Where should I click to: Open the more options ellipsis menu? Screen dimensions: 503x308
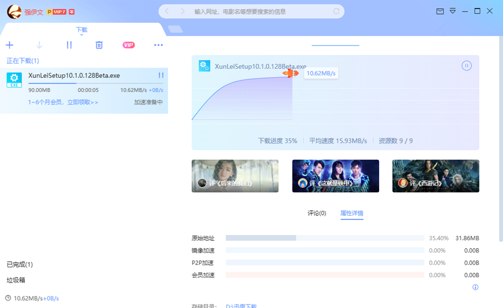click(x=159, y=45)
